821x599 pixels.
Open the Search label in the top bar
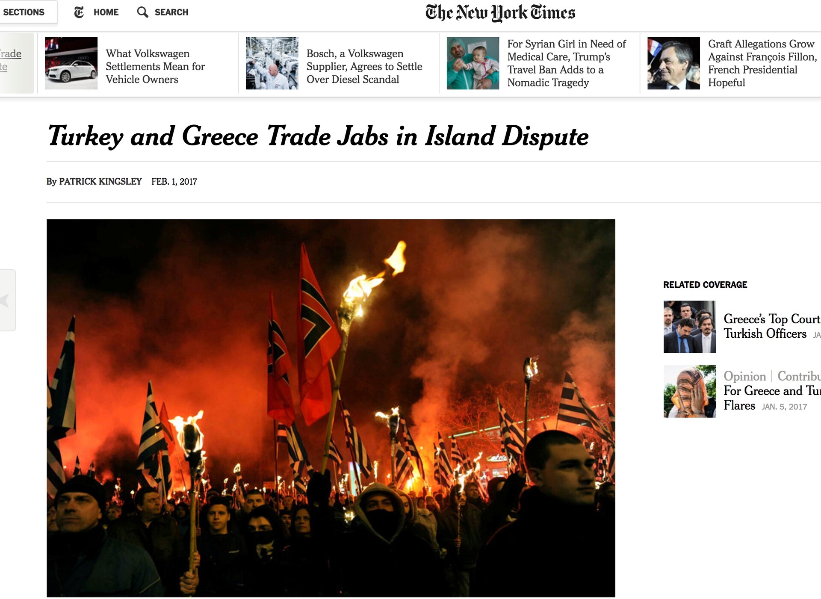click(x=171, y=12)
